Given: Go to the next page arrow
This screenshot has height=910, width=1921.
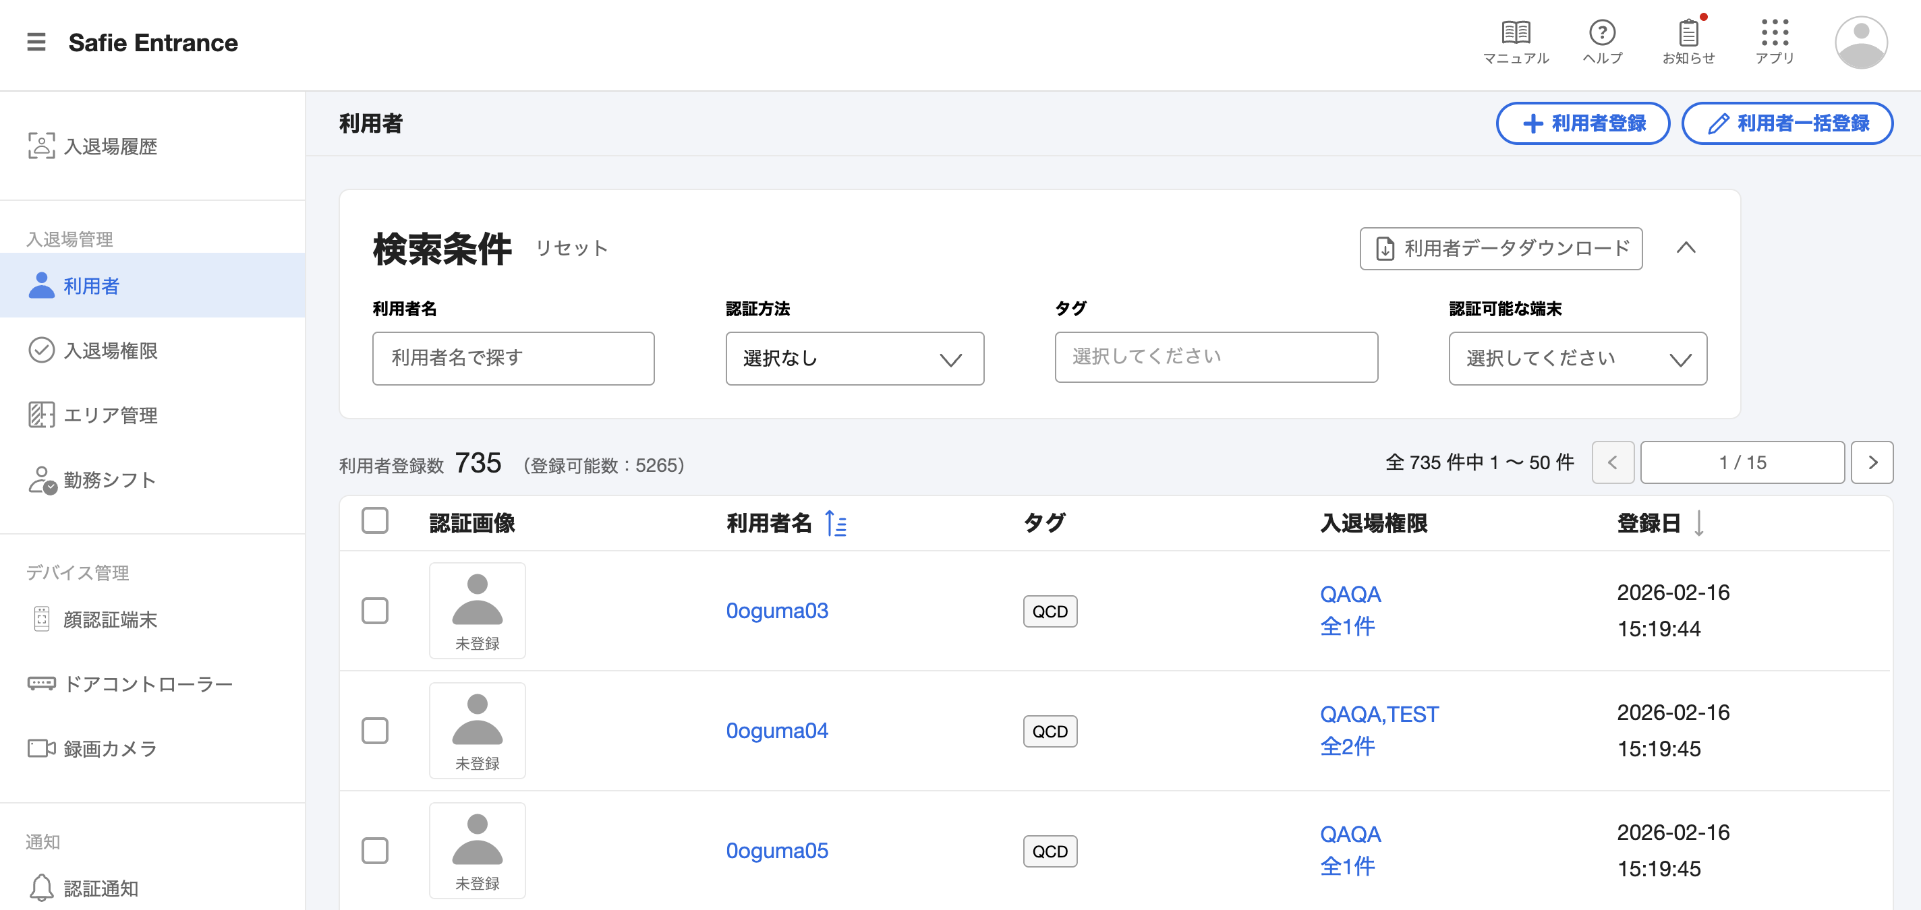Looking at the screenshot, I should [1872, 462].
